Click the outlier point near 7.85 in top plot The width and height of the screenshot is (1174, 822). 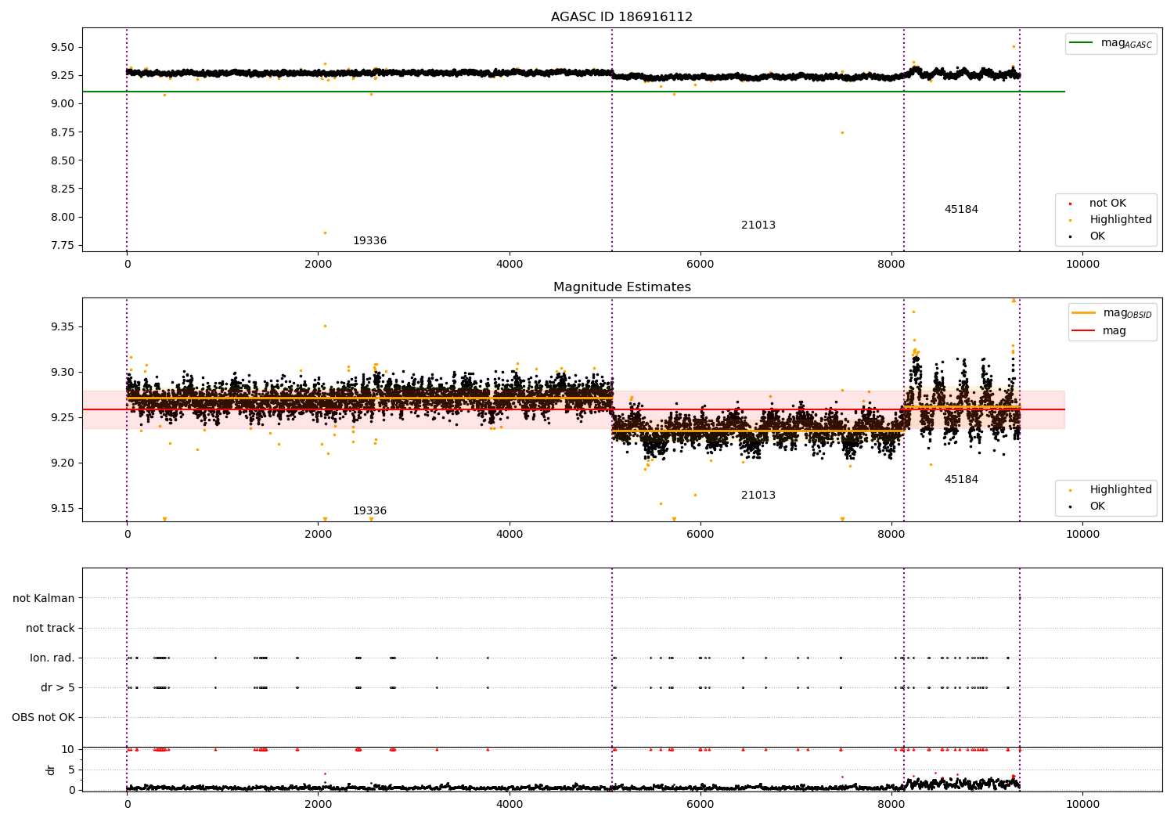pyautogui.click(x=325, y=233)
